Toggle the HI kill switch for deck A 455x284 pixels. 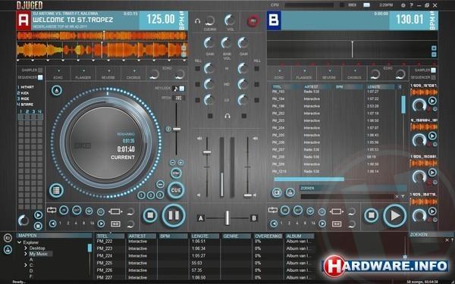[x=198, y=69]
